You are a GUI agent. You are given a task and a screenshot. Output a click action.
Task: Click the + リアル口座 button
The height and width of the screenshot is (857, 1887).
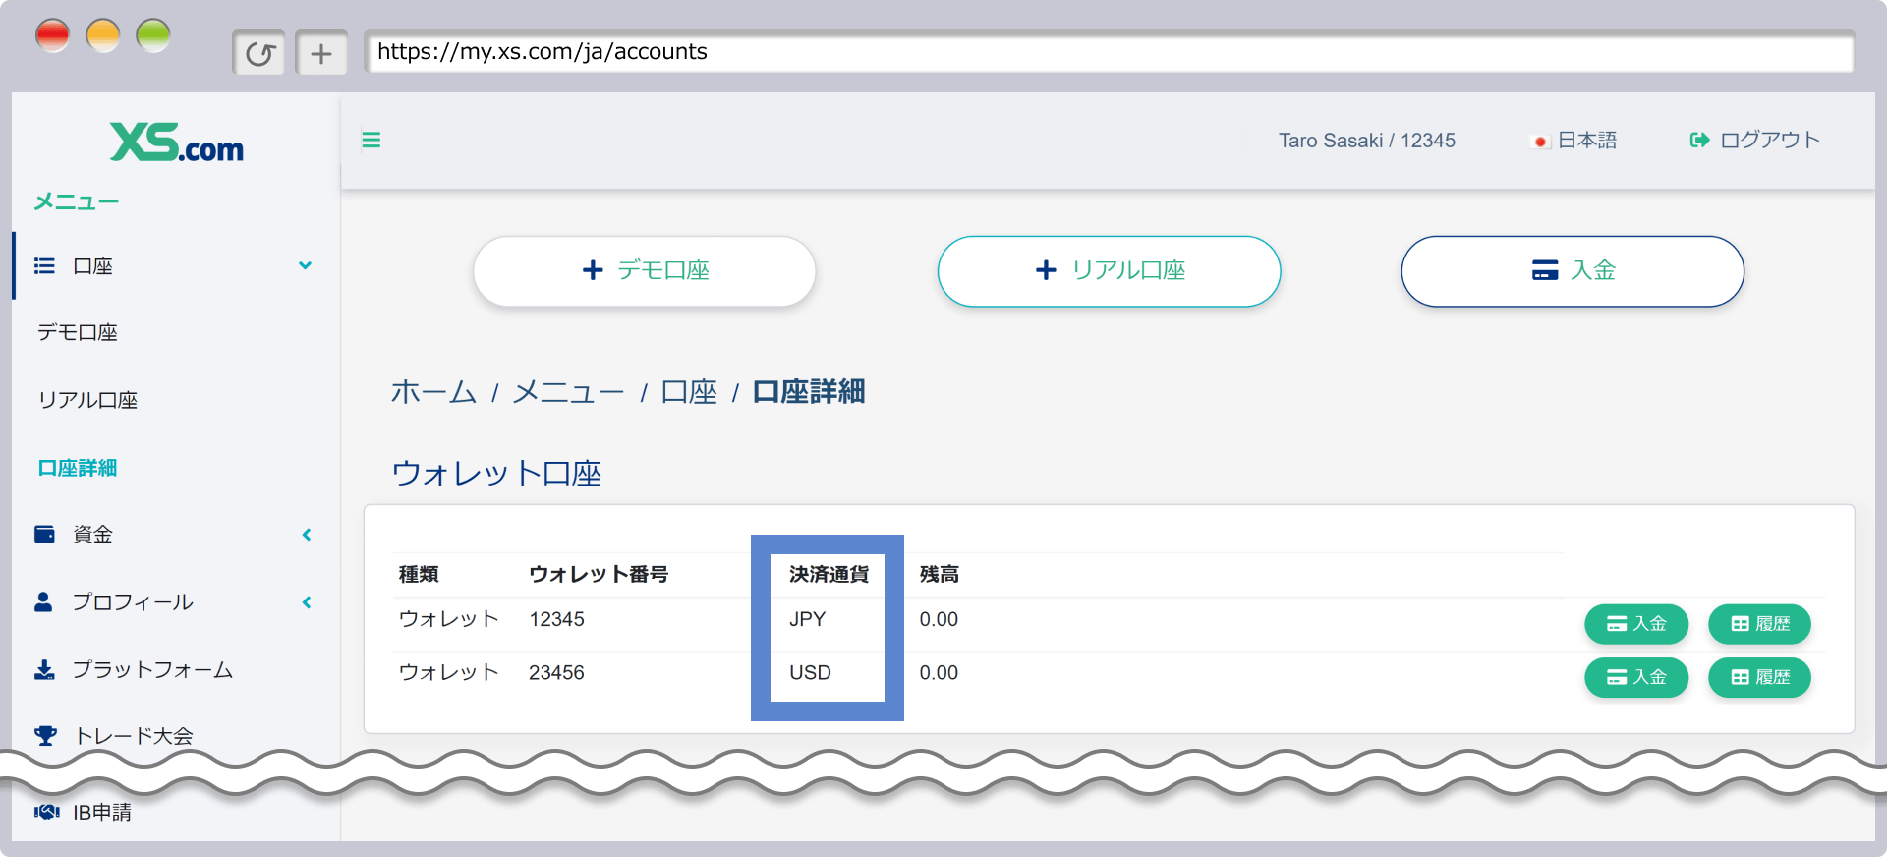1109,270
